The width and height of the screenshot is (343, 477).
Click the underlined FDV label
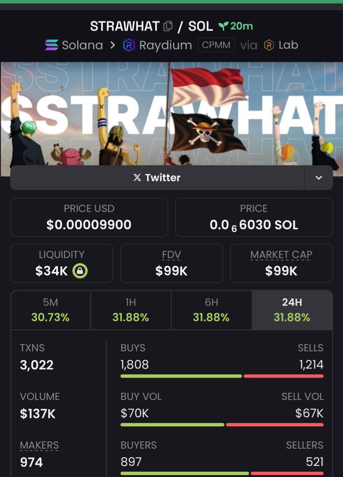coord(171,255)
